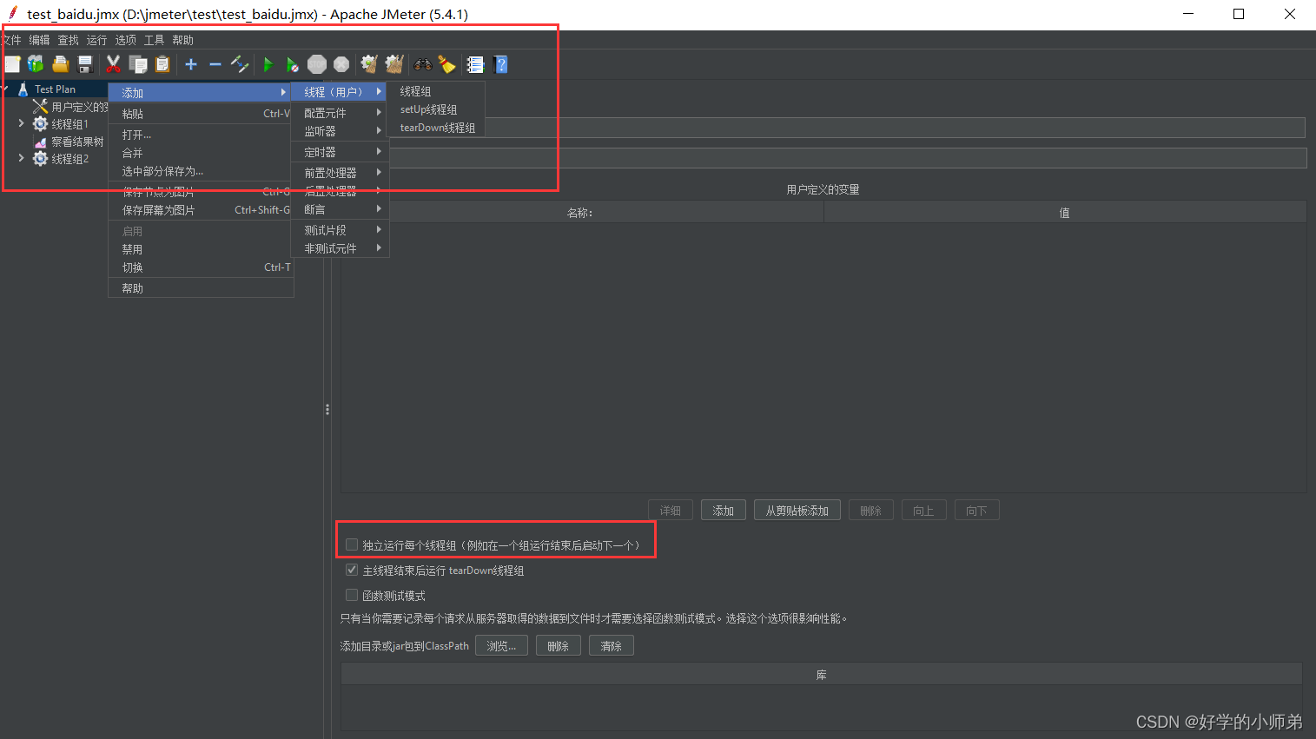Select 禁用 in context menu
Screen dimensions: 1316x739
point(201,249)
